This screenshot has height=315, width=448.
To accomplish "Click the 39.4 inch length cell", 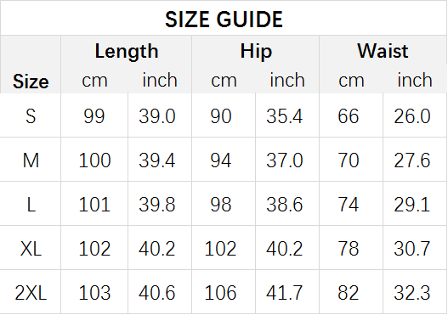I will click(157, 160).
